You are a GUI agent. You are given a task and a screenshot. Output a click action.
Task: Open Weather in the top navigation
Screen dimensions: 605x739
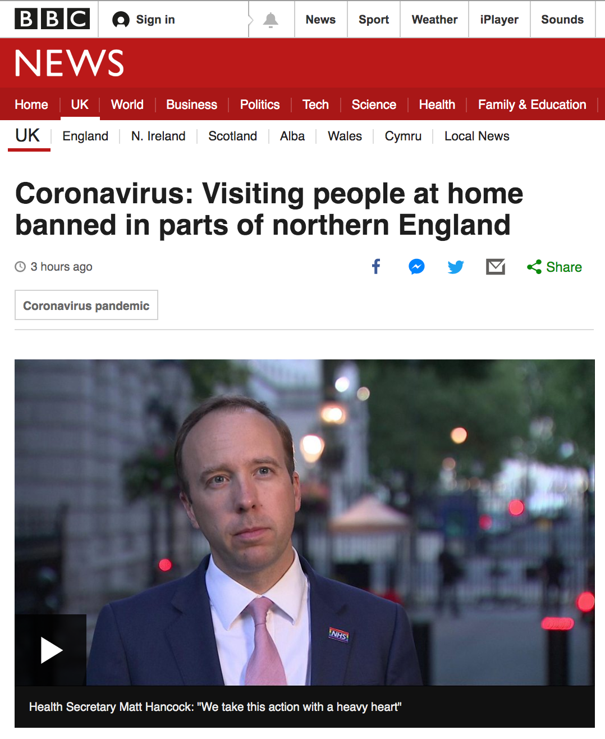tap(434, 20)
